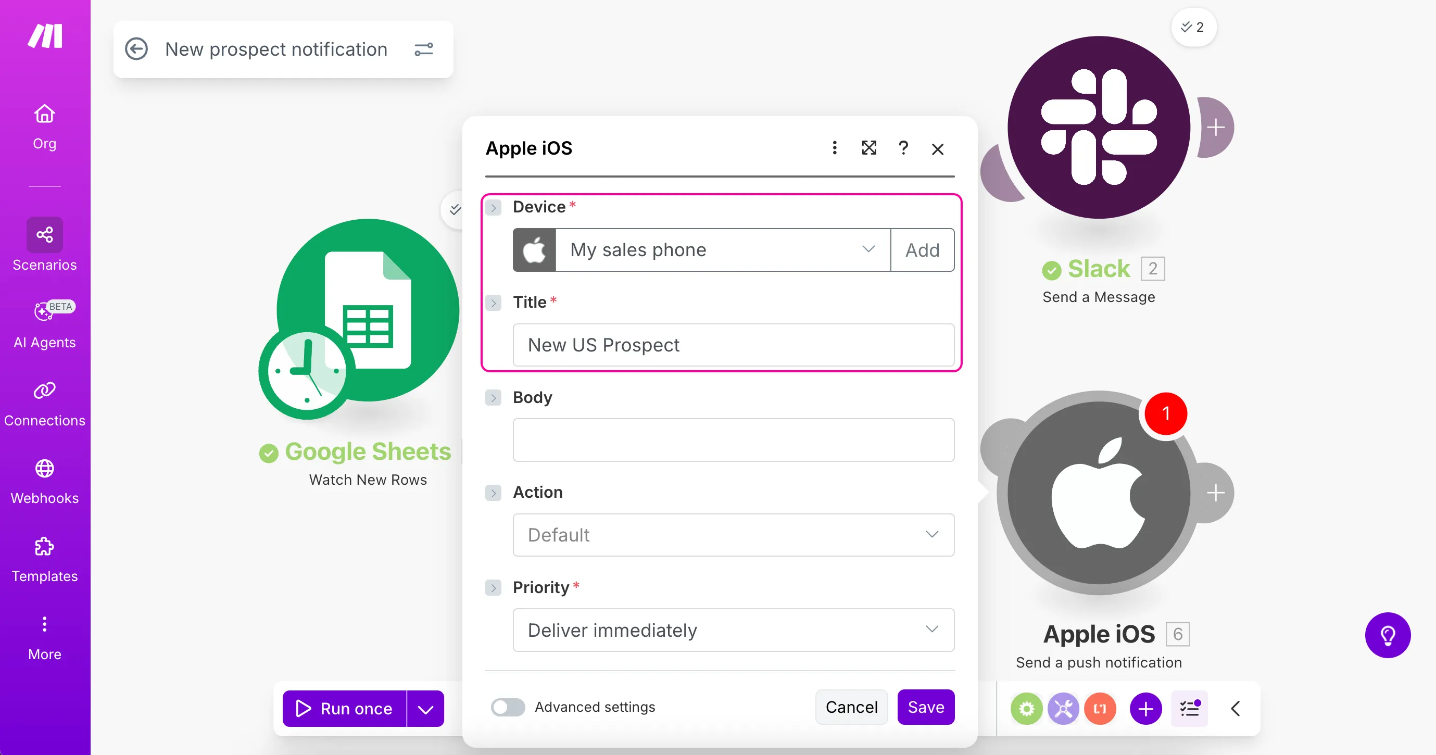
Task: Open the Templates section
Action: pyautogui.click(x=45, y=560)
